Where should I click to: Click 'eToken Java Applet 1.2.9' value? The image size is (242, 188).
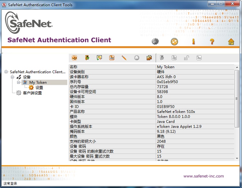tap(179, 126)
